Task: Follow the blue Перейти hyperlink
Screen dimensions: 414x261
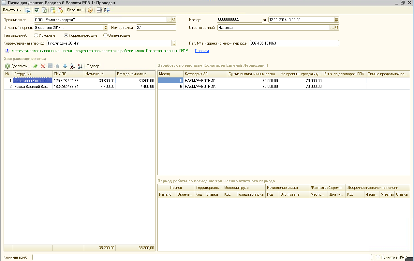Action: 202,51
